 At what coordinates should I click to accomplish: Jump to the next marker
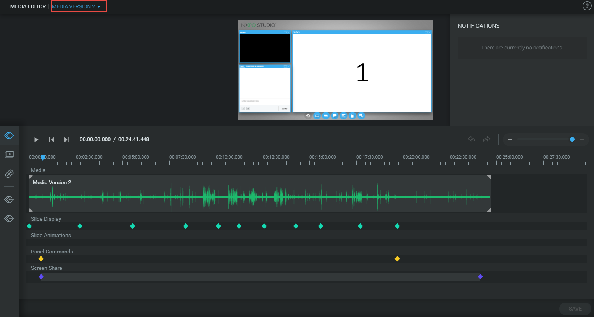coord(66,140)
